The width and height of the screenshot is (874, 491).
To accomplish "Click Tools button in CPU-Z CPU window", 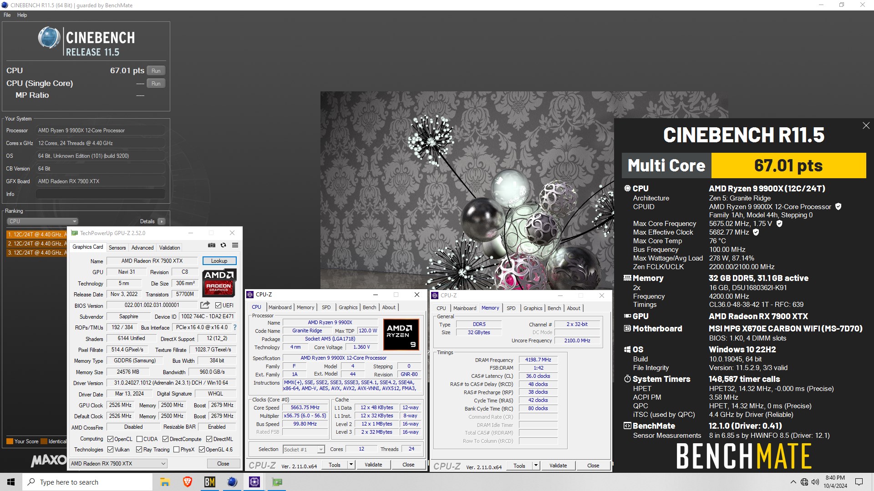I will pyautogui.click(x=335, y=465).
